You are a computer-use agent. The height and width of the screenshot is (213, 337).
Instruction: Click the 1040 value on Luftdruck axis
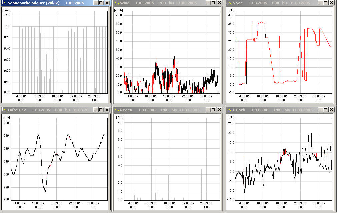pos(6,123)
